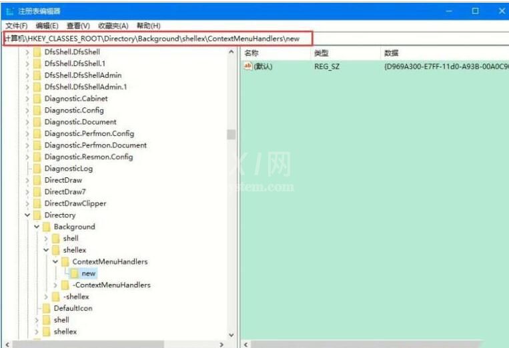Click the value pane scroll left arrow
Screen dimensions: 509x348
[x=245, y=345]
